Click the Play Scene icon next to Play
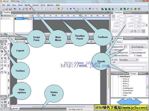This screenshot has height=111, width=149. tap(74, 9)
